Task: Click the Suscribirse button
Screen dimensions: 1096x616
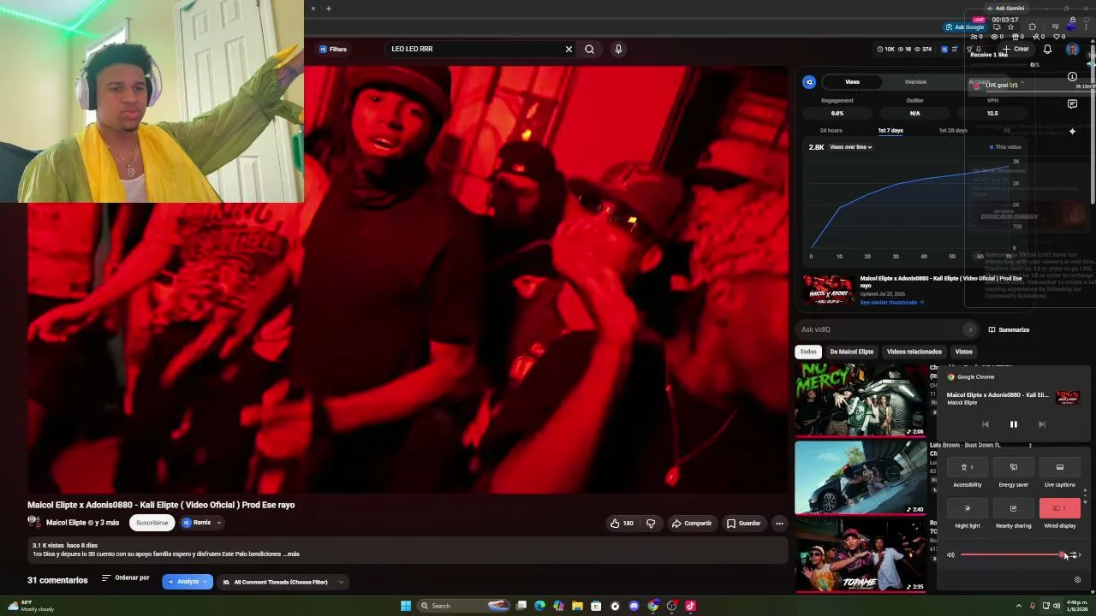Action: click(x=152, y=523)
